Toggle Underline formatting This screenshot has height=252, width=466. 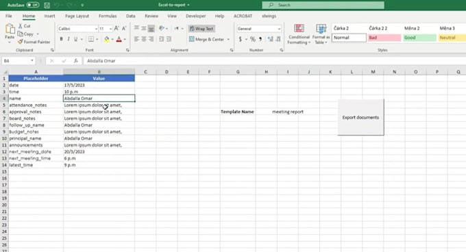(x=76, y=39)
